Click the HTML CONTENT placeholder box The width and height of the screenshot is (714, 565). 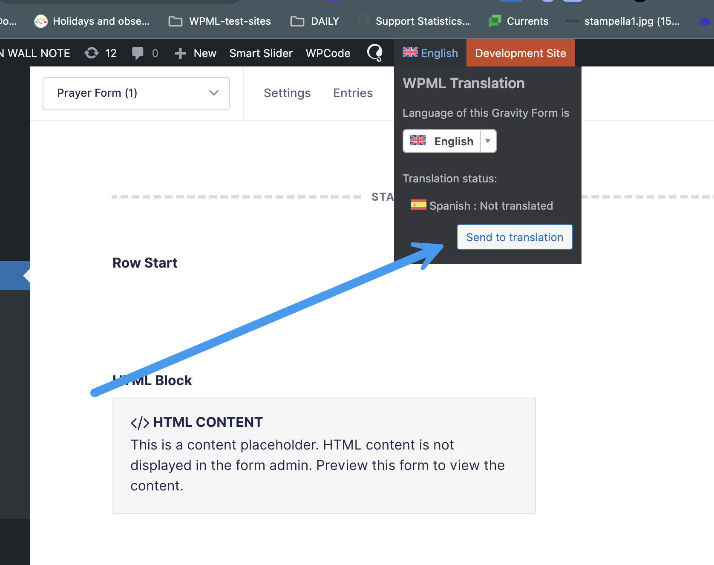324,455
